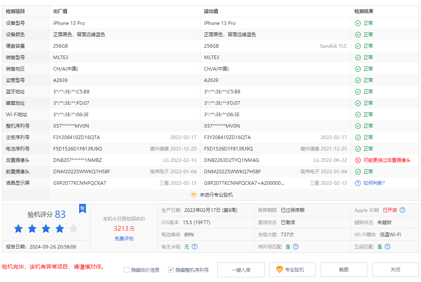Click the green check icon for 整机序列号
This screenshot has width=421, height=282.
click(358, 126)
